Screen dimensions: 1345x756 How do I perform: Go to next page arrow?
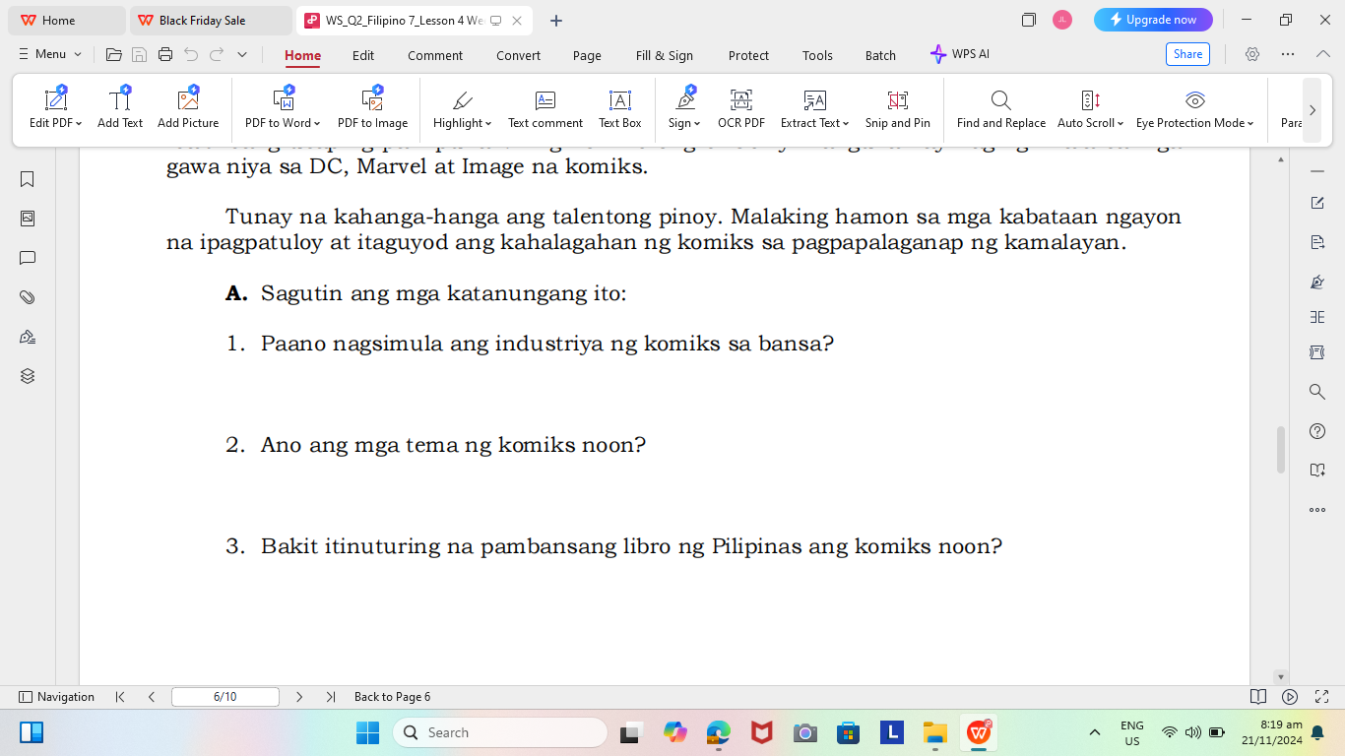click(x=299, y=697)
